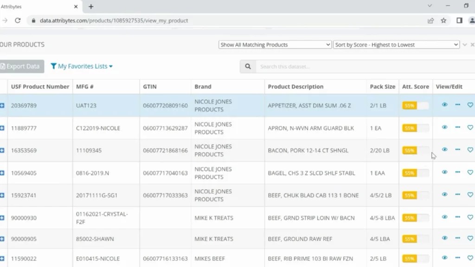Favorite the BEEF CHUK BLAD product heart
Viewport: 475px width, 267px height.
tap(470, 195)
